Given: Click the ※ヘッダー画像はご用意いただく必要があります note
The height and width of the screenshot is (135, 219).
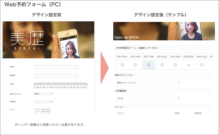Looking at the screenshot, I should (x=50, y=125).
